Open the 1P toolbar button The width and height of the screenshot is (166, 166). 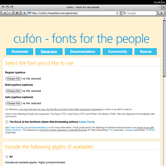17,13
